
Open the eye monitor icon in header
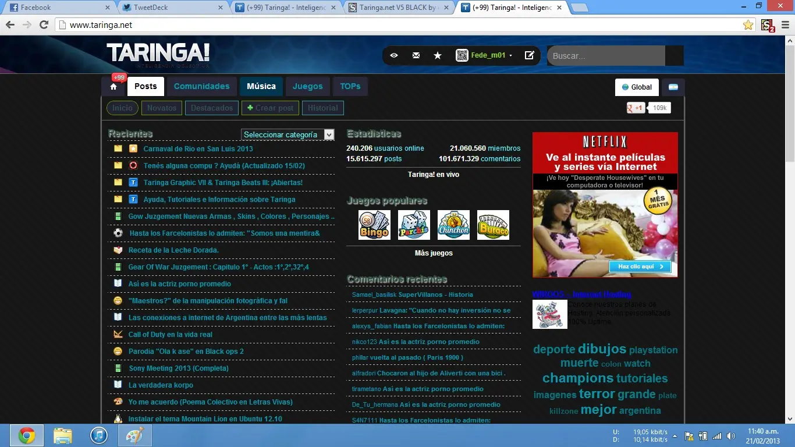coord(394,55)
